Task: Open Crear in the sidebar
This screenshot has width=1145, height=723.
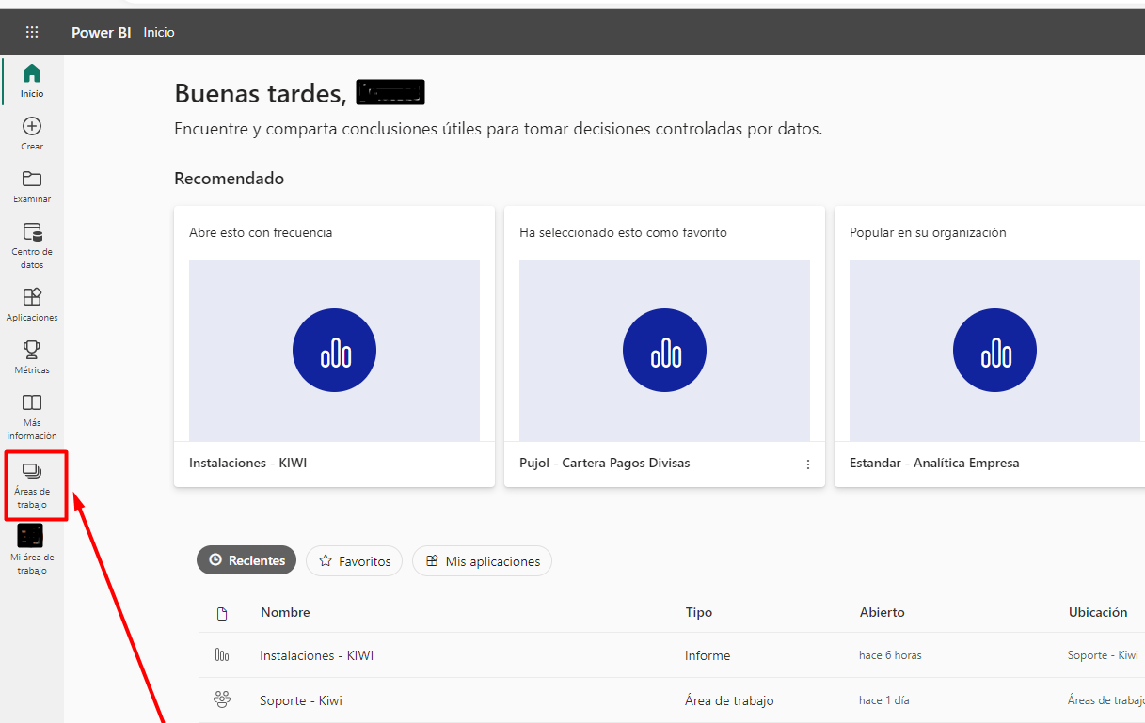Action: 32,134
